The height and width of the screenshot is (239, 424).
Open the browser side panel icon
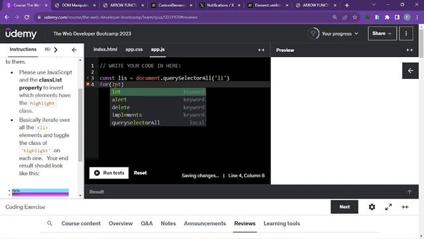click(x=397, y=17)
